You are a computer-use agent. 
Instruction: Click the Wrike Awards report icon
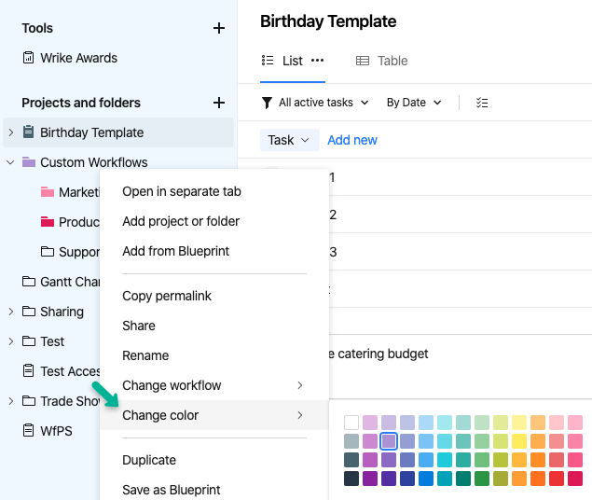coord(28,58)
